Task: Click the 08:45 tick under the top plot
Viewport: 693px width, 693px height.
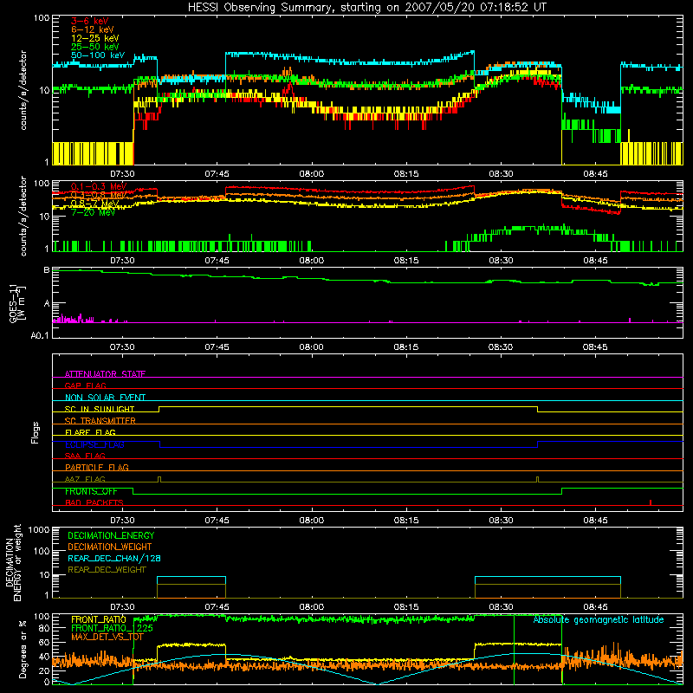Action: pyautogui.click(x=595, y=174)
